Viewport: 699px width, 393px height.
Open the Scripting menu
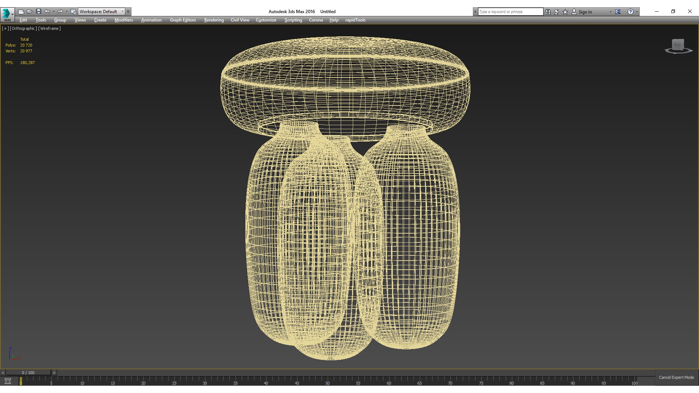tap(293, 20)
